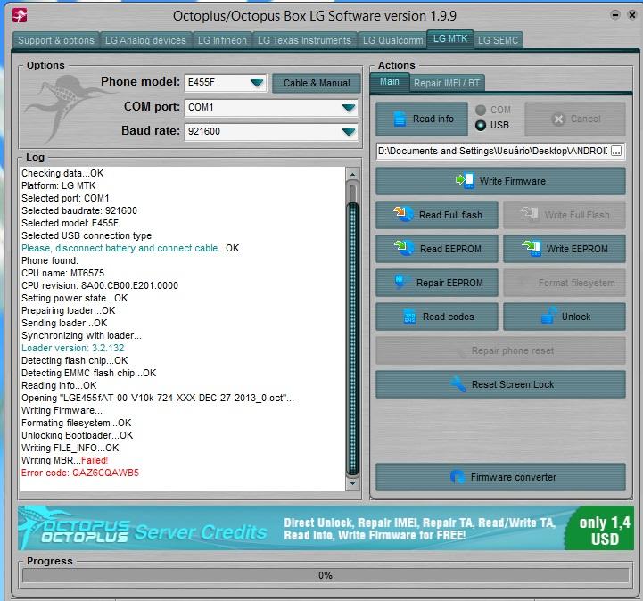Select the USB connection radio button
The width and height of the screenshot is (643, 601).
(481, 125)
